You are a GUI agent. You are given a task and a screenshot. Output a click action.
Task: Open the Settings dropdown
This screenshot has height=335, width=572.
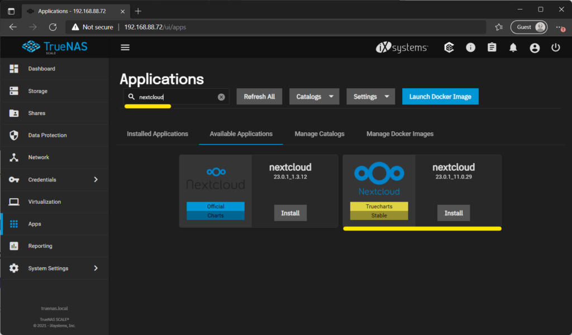pyautogui.click(x=371, y=97)
